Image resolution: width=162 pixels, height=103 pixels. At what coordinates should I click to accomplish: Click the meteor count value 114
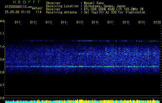[x=39, y=12]
